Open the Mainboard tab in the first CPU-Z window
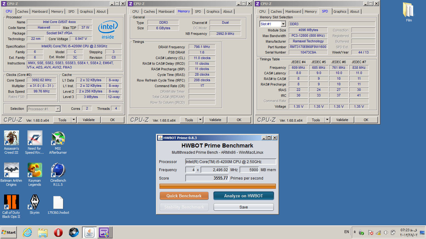This screenshot has height=239, width=426. pos(40,12)
